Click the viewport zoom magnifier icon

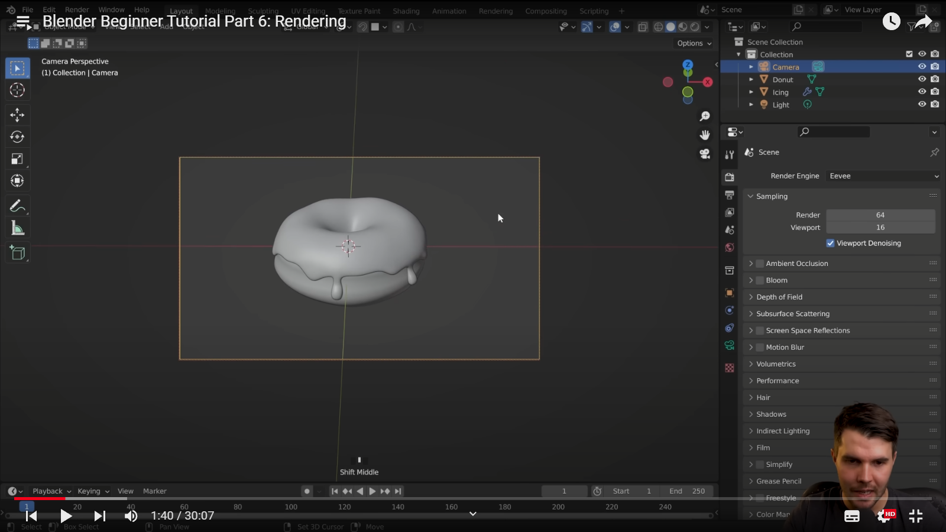point(705,116)
